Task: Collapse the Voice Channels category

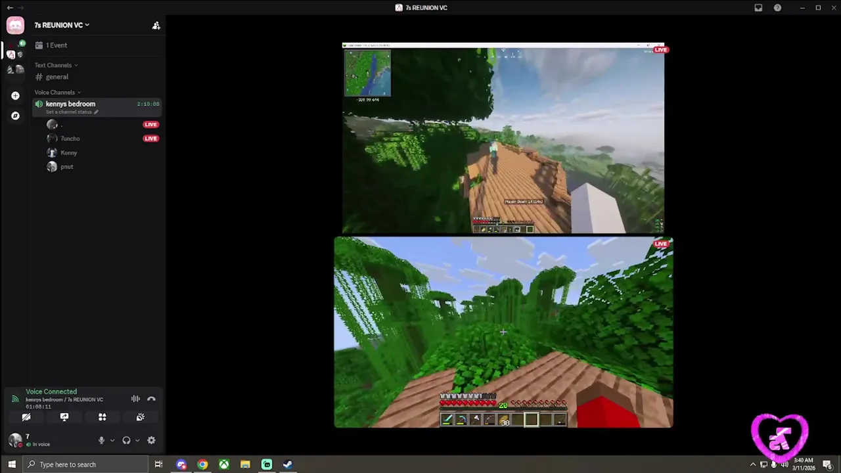Action: (58, 93)
